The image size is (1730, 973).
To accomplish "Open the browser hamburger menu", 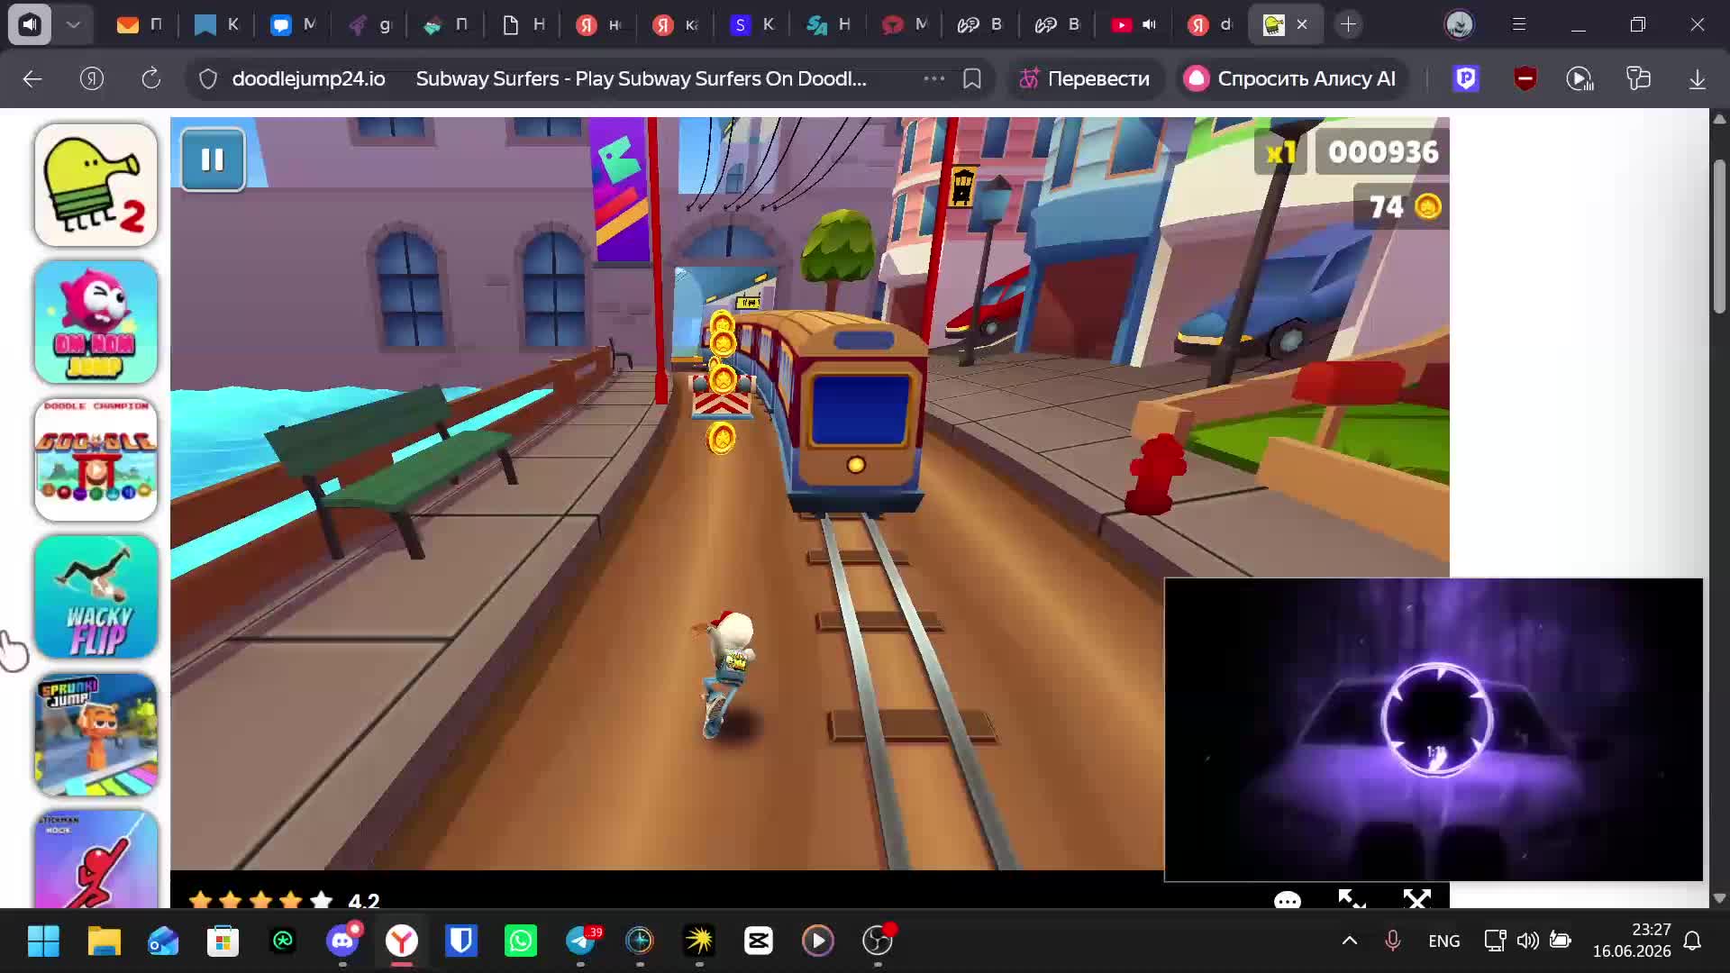I will coord(1519,24).
